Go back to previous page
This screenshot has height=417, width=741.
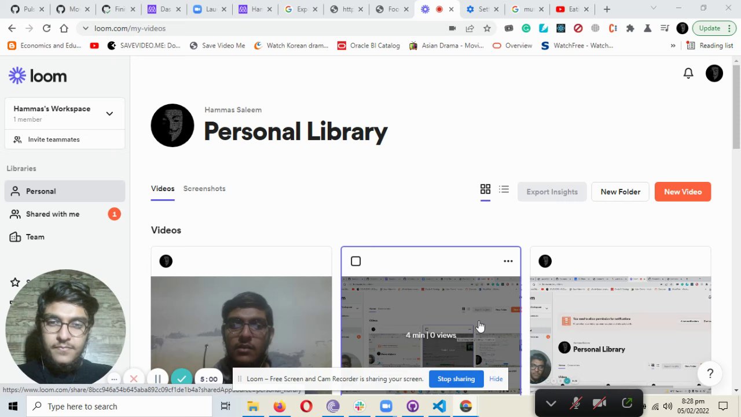[x=12, y=28]
